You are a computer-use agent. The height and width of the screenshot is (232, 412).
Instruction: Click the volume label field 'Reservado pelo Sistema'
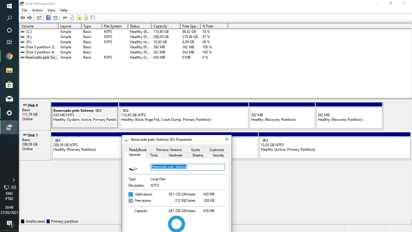[x=188, y=167]
